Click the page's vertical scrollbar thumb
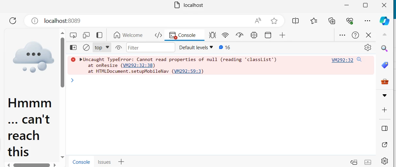396x167 pixels. point(62,62)
